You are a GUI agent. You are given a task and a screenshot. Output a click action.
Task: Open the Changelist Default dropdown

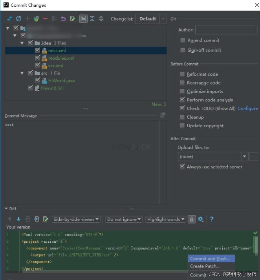click(x=151, y=19)
